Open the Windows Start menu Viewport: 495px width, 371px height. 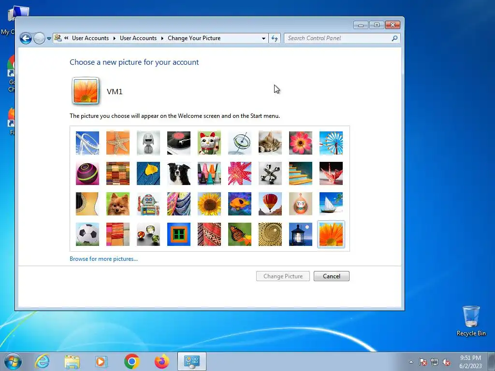[x=13, y=361]
